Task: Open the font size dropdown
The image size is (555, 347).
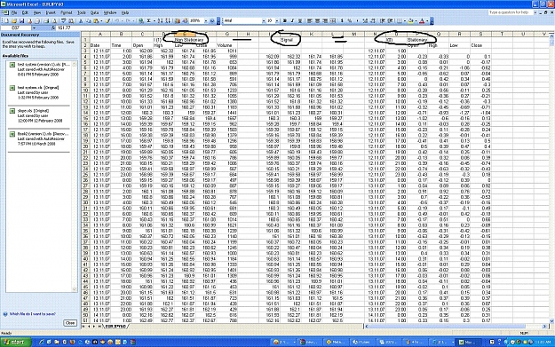Action: tap(277, 21)
